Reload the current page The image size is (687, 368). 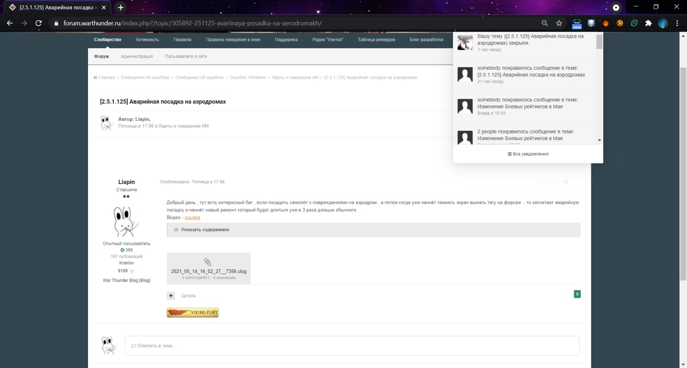39,23
